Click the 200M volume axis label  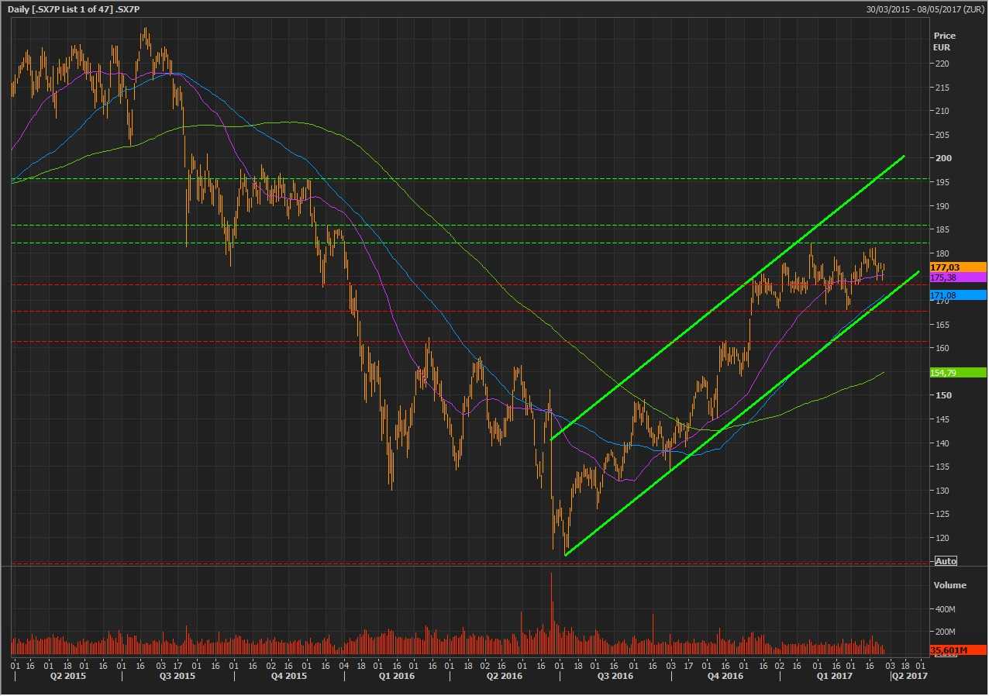click(944, 632)
